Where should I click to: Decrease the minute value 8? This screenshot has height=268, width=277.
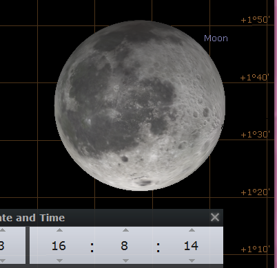point(125,260)
